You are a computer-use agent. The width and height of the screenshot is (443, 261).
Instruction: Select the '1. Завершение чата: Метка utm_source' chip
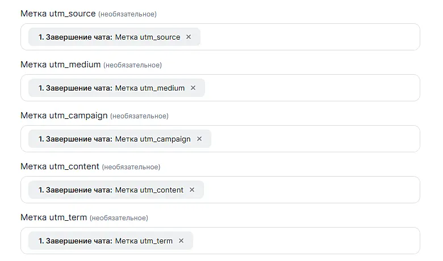(109, 37)
